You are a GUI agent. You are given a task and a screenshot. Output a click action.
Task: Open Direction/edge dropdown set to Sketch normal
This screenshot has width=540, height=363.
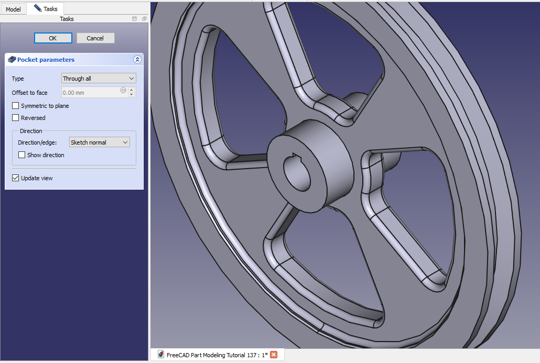(99, 142)
